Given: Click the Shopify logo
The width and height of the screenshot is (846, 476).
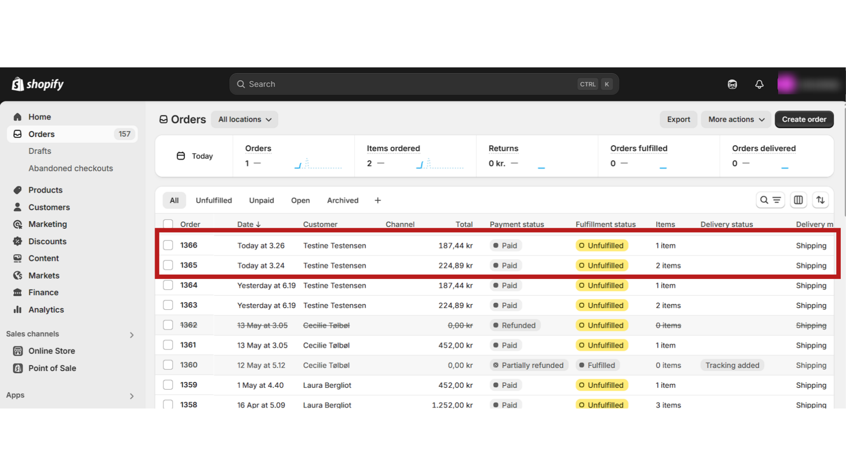Looking at the screenshot, I should pos(38,84).
